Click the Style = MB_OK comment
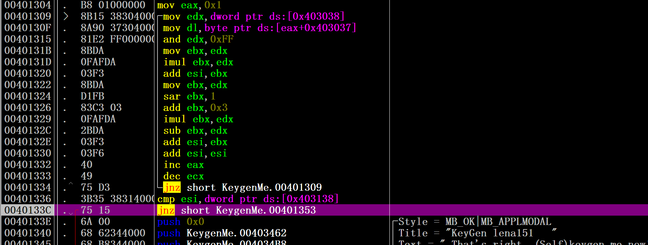This screenshot has height=245, width=648. point(475,222)
